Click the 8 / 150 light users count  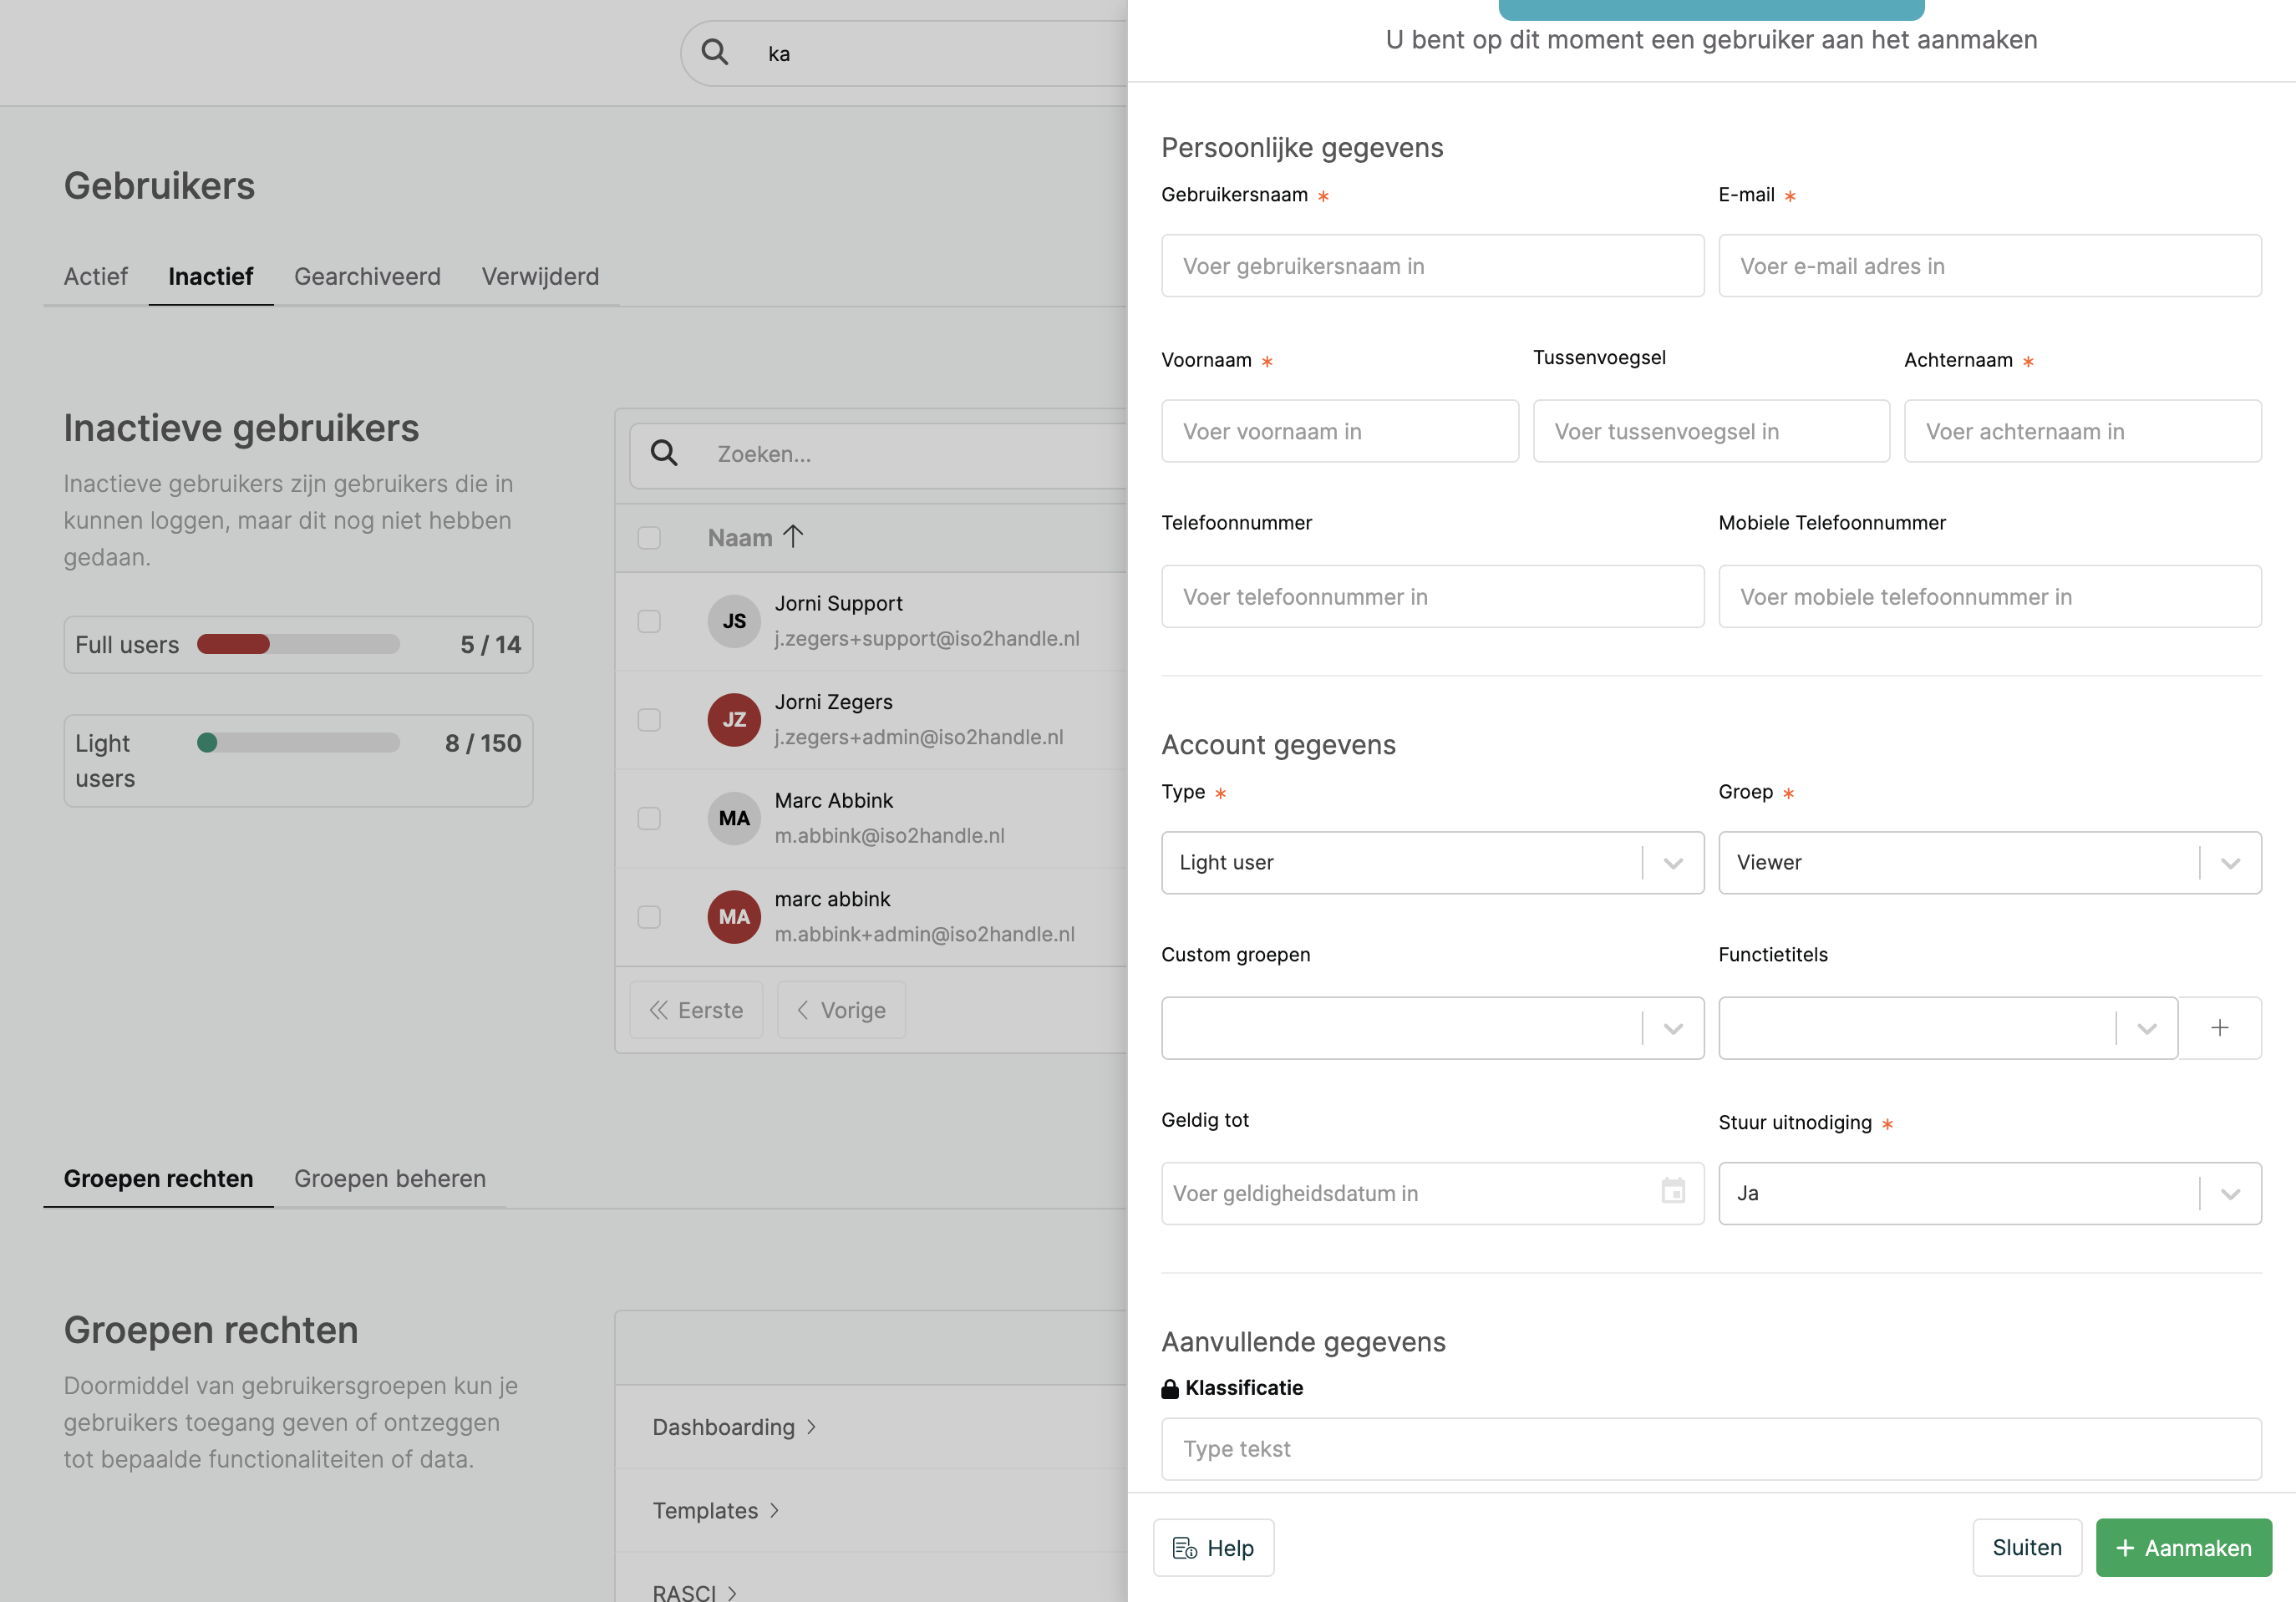pyautogui.click(x=483, y=743)
